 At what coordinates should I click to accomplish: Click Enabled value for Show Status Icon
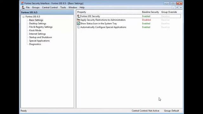(146, 23)
